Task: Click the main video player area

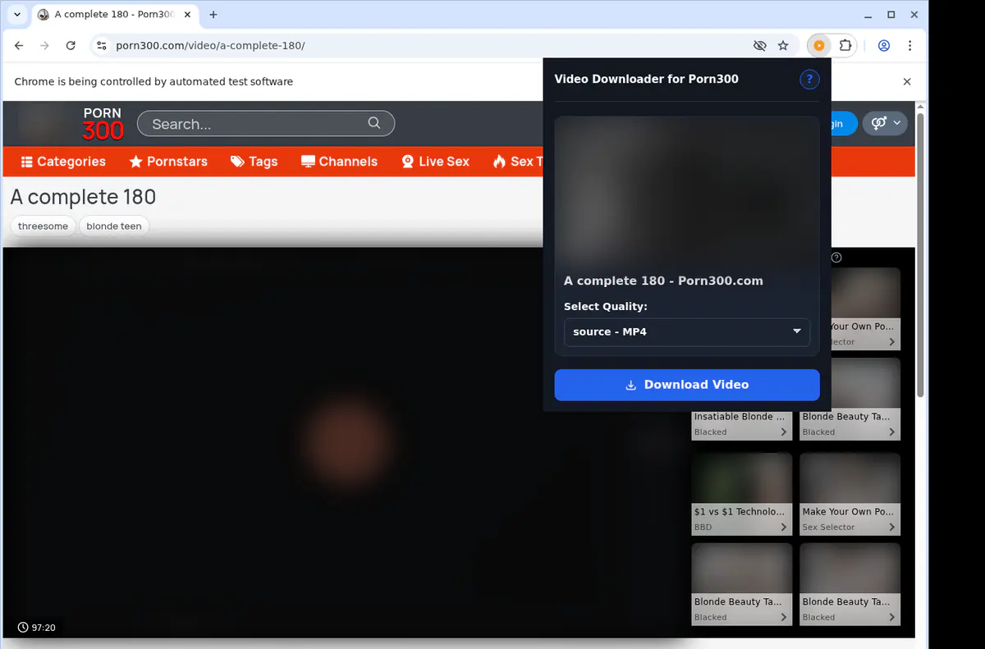Action: pos(344,442)
